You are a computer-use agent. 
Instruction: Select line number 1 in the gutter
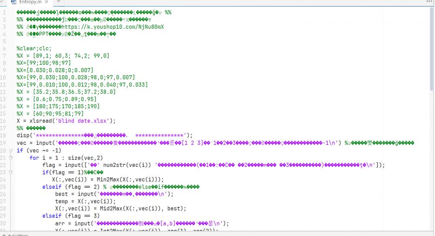[x=4, y=12]
